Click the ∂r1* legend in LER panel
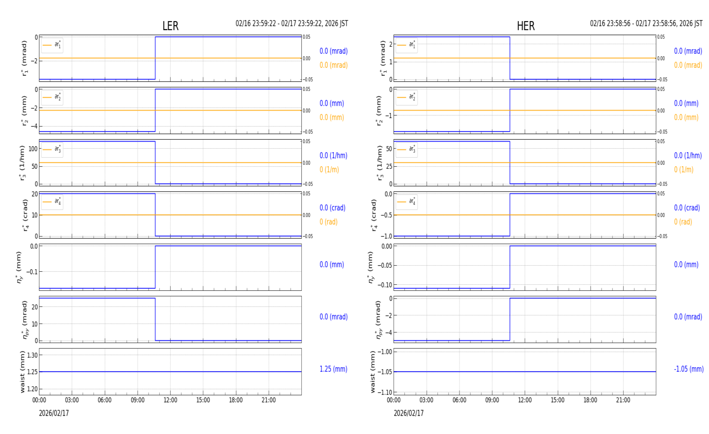Image resolution: width=709 pixels, height=434 pixels. [52, 45]
